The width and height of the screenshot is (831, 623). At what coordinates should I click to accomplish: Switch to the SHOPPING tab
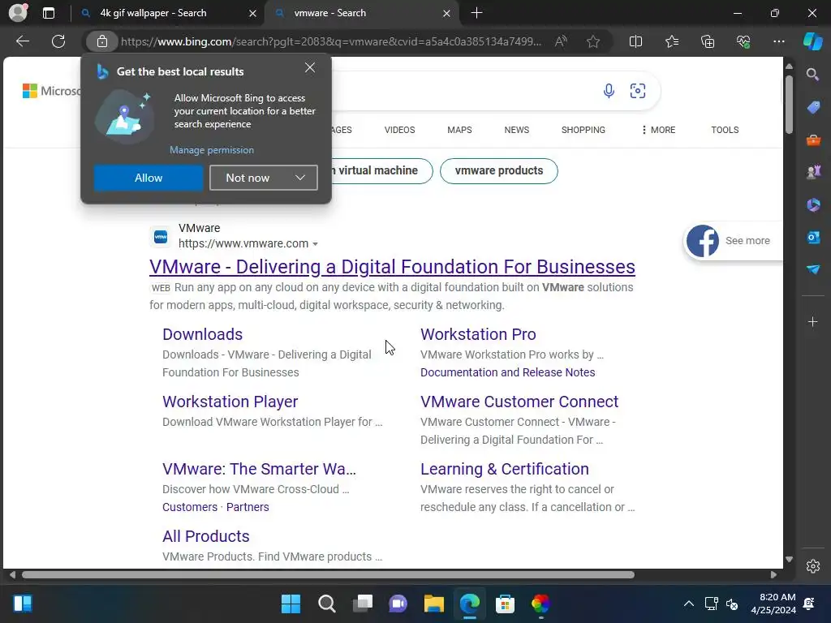pos(583,130)
